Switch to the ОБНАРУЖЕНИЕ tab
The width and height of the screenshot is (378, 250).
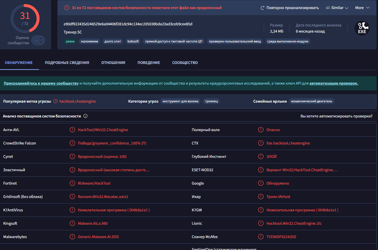[x=19, y=63]
